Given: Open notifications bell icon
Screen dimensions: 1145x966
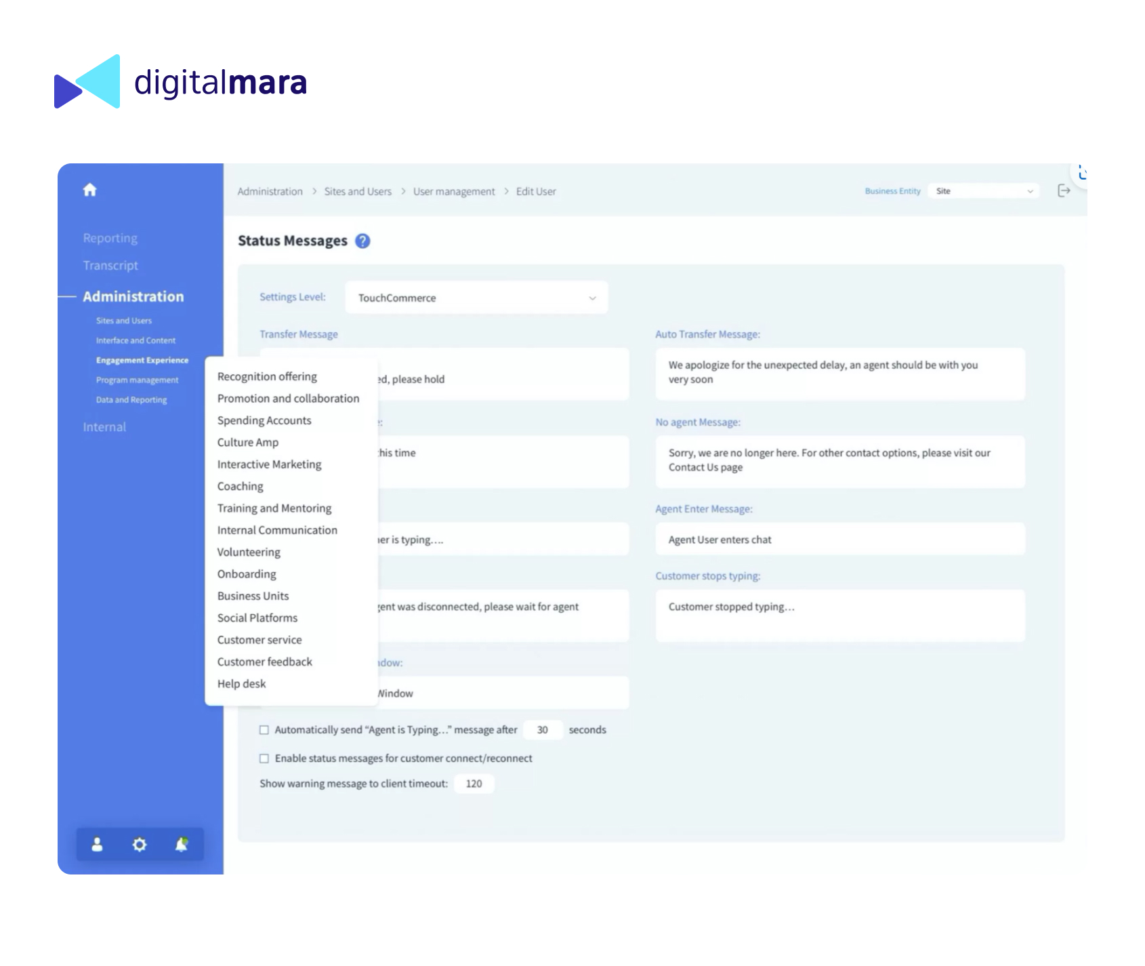Looking at the screenshot, I should (x=181, y=845).
